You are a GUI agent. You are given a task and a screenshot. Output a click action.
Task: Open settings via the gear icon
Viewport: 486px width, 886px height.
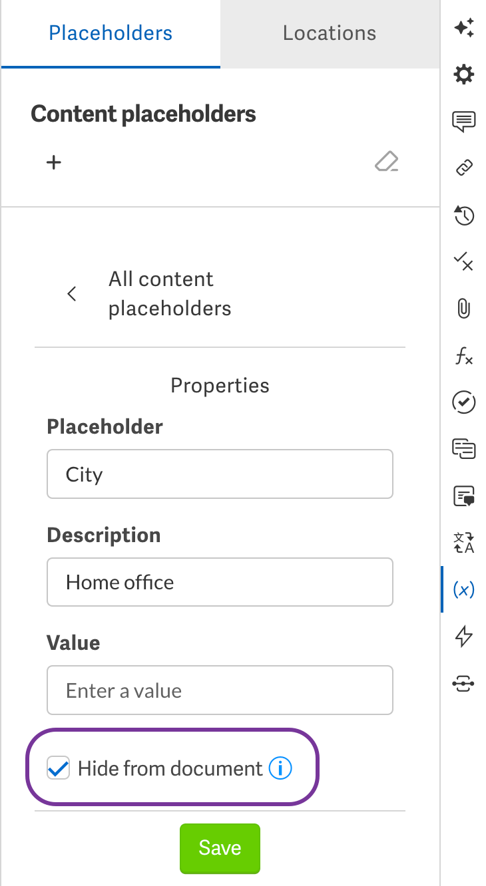coord(463,74)
